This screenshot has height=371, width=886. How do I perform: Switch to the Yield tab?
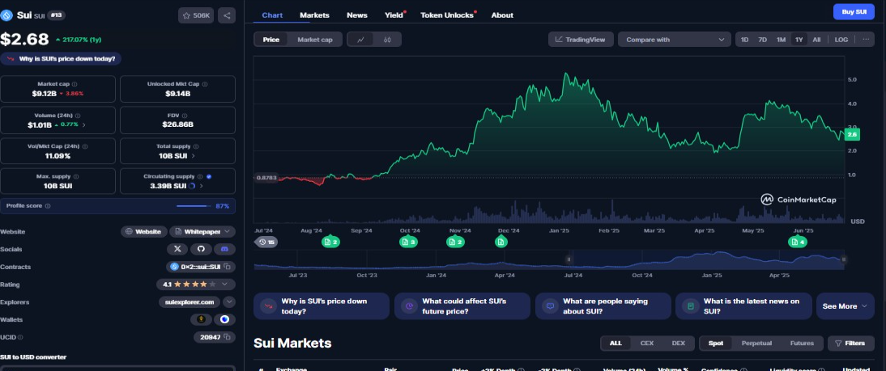(394, 15)
